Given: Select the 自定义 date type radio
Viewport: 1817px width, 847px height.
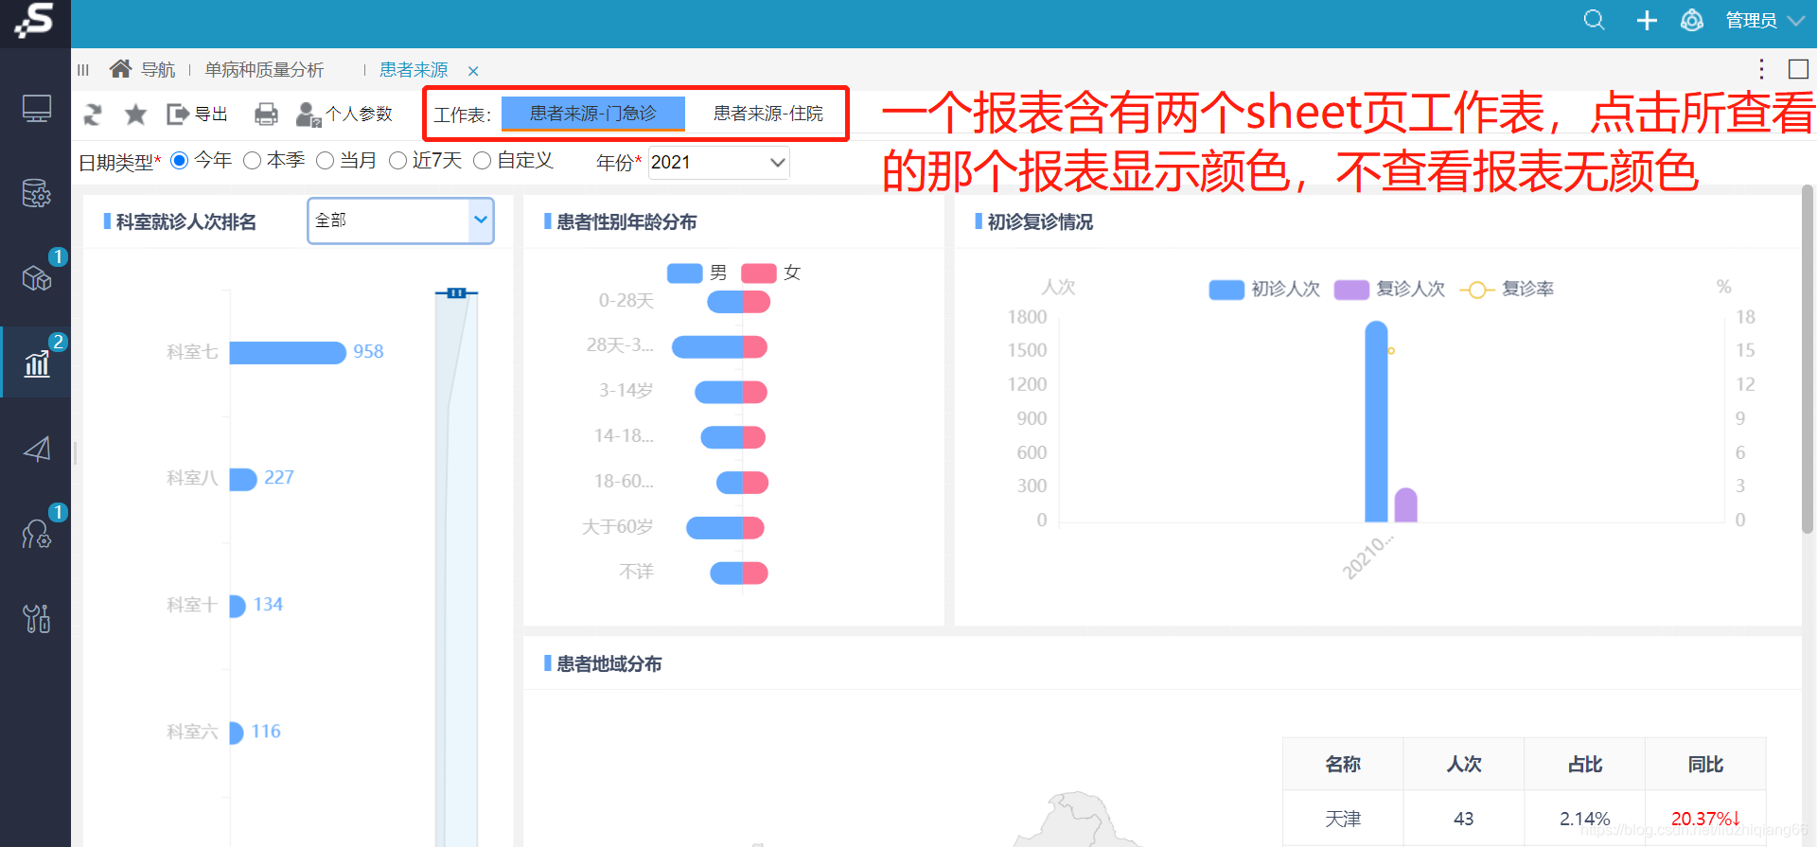Looking at the screenshot, I should (482, 161).
